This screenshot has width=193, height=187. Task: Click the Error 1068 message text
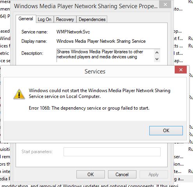(x=89, y=108)
